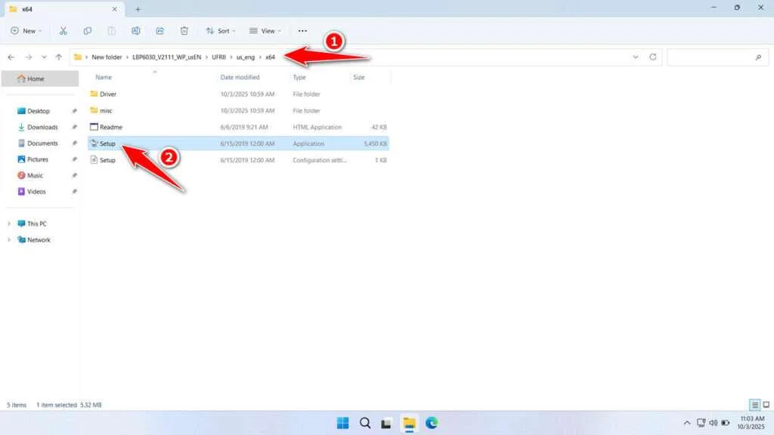Screen dimensions: 774x435
Task: Click UFRII in the address breadcrumb
Action: click(x=219, y=57)
